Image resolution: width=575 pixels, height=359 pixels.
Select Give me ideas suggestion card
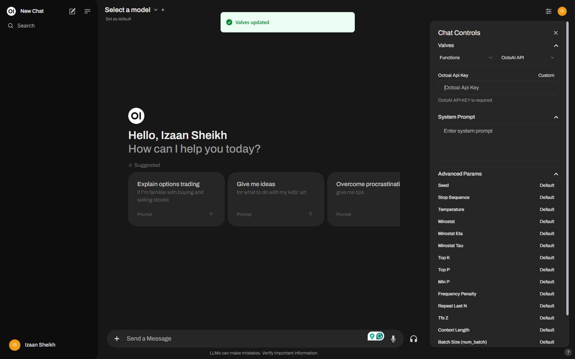tap(276, 199)
